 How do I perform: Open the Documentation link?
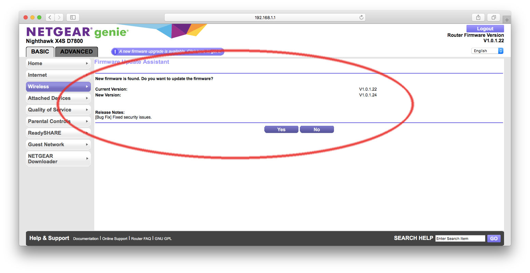coord(86,239)
